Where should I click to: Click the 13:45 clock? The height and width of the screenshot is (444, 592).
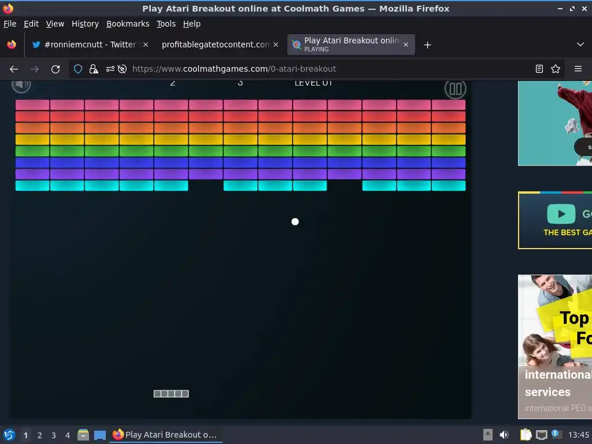click(x=579, y=435)
